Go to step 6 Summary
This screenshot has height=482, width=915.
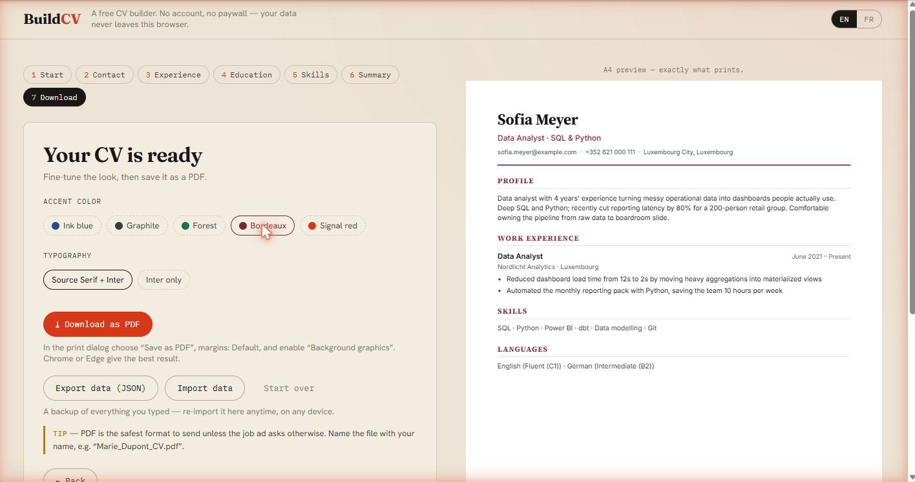point(370,75)
